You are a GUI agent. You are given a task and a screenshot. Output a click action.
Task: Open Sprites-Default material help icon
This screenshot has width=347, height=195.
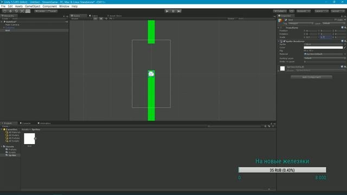click(x=342, y=67)
